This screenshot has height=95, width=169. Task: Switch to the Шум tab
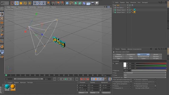tap(119, 59)
